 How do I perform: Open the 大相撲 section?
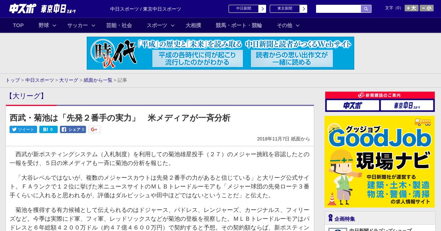(x=193, y=25)
